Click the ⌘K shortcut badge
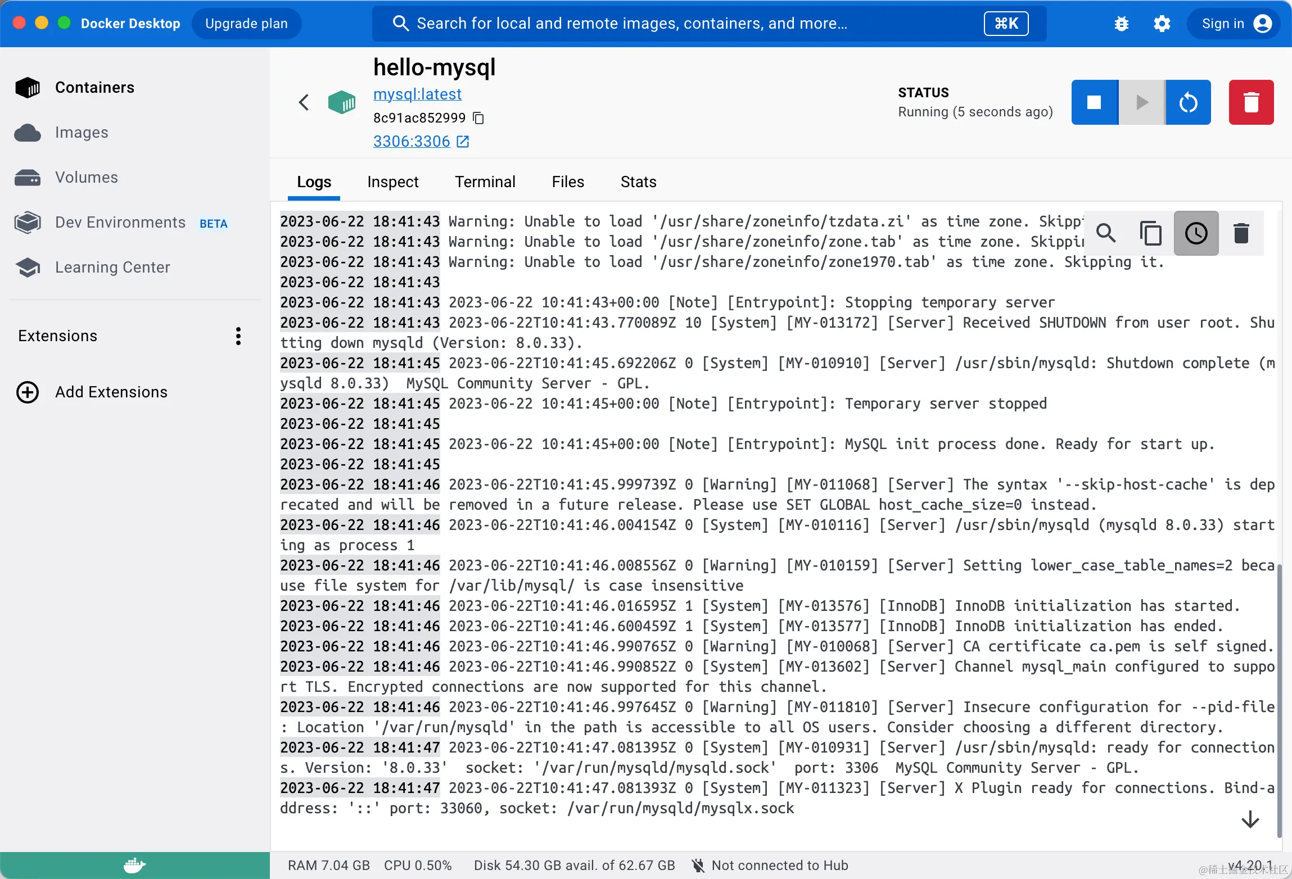 (1006, 24)
